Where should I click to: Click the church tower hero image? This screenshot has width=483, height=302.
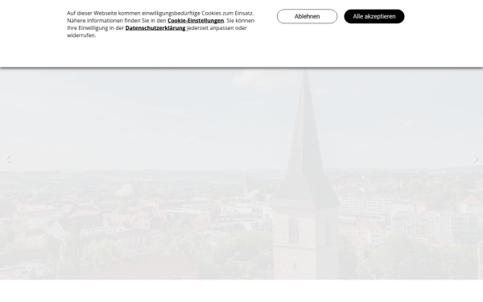(242, 173)
